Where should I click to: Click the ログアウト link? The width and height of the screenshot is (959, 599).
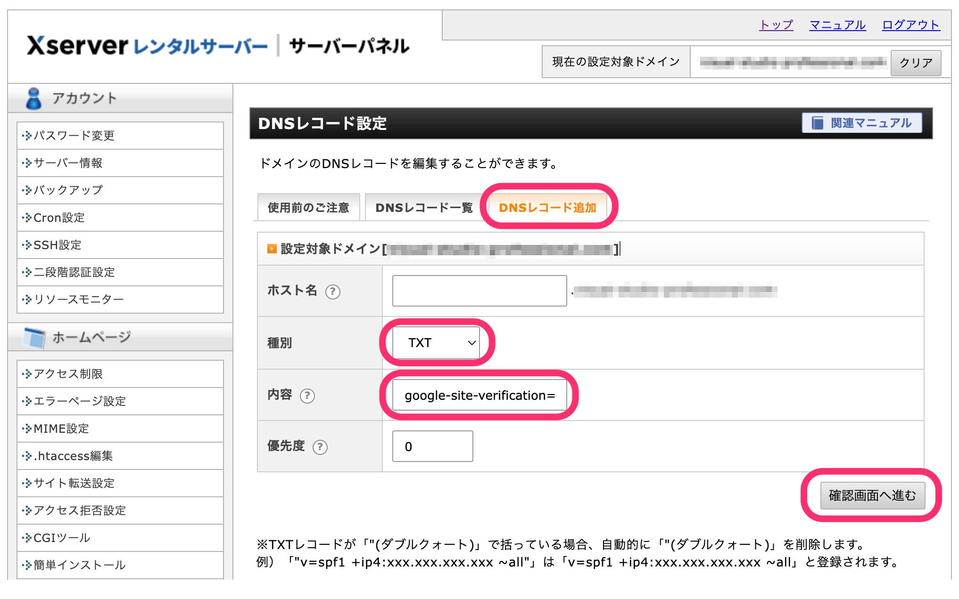(x=910, y=25)
